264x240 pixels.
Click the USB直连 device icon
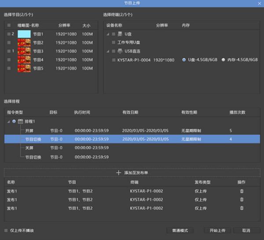[x=120, y=51]
